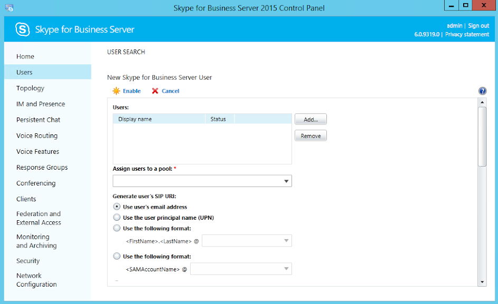Open Voice Routing section

pos(37,136)
